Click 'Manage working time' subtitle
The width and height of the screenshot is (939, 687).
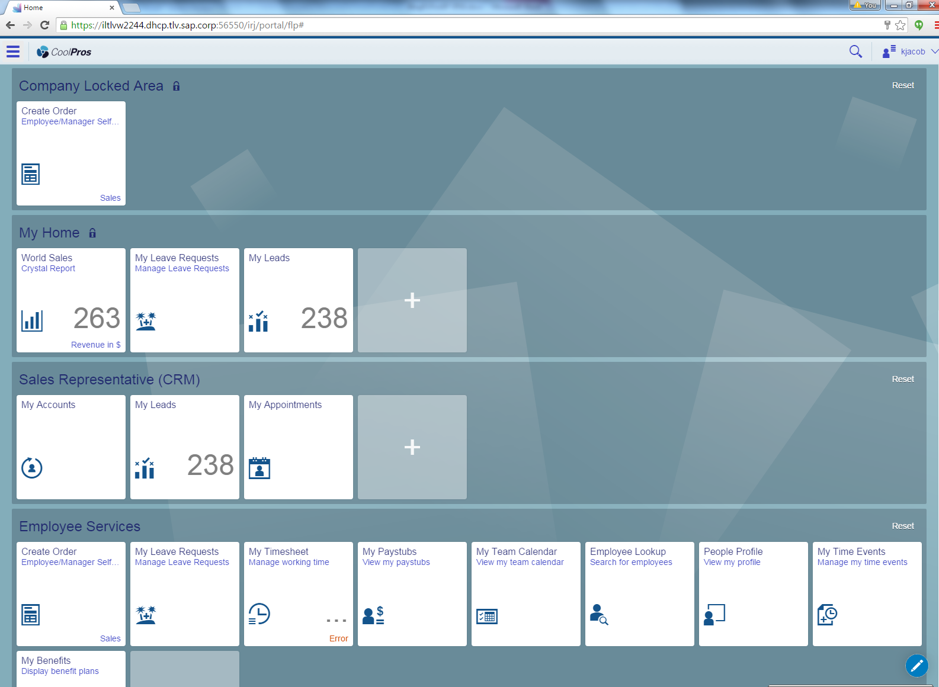[x=289, y=562]
